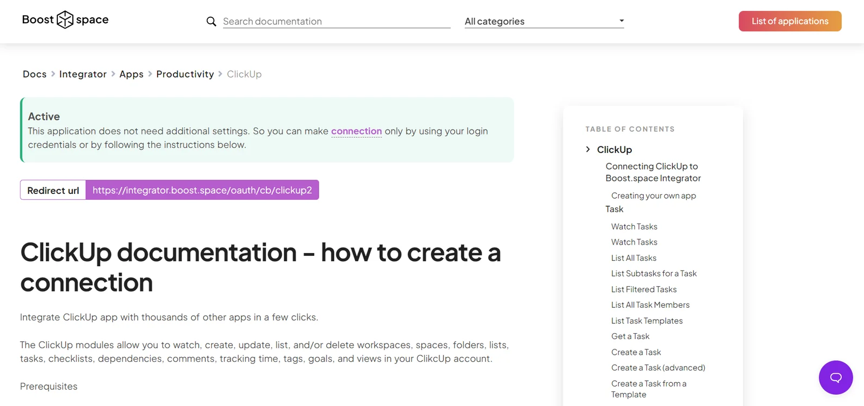This screenshot has width=864, height=406.
Task: Click the TABLE OF CONTENTS title
Action: (630, 129)
